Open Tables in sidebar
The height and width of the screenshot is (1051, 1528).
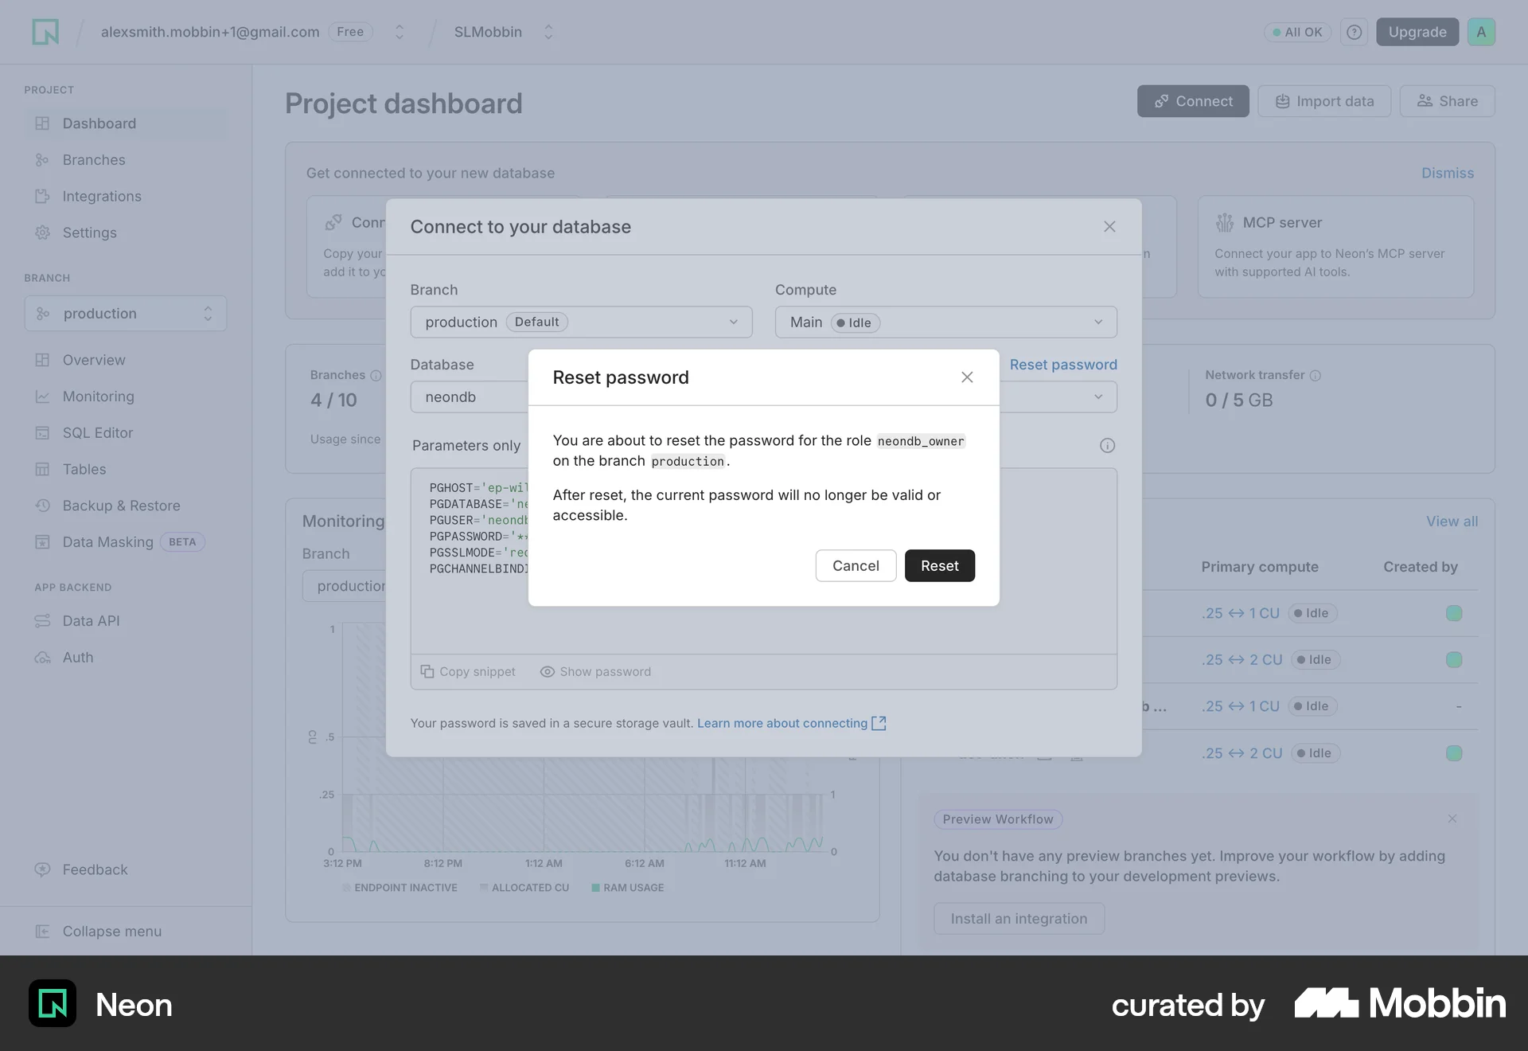pyautogui.click(x=126, y=470)
